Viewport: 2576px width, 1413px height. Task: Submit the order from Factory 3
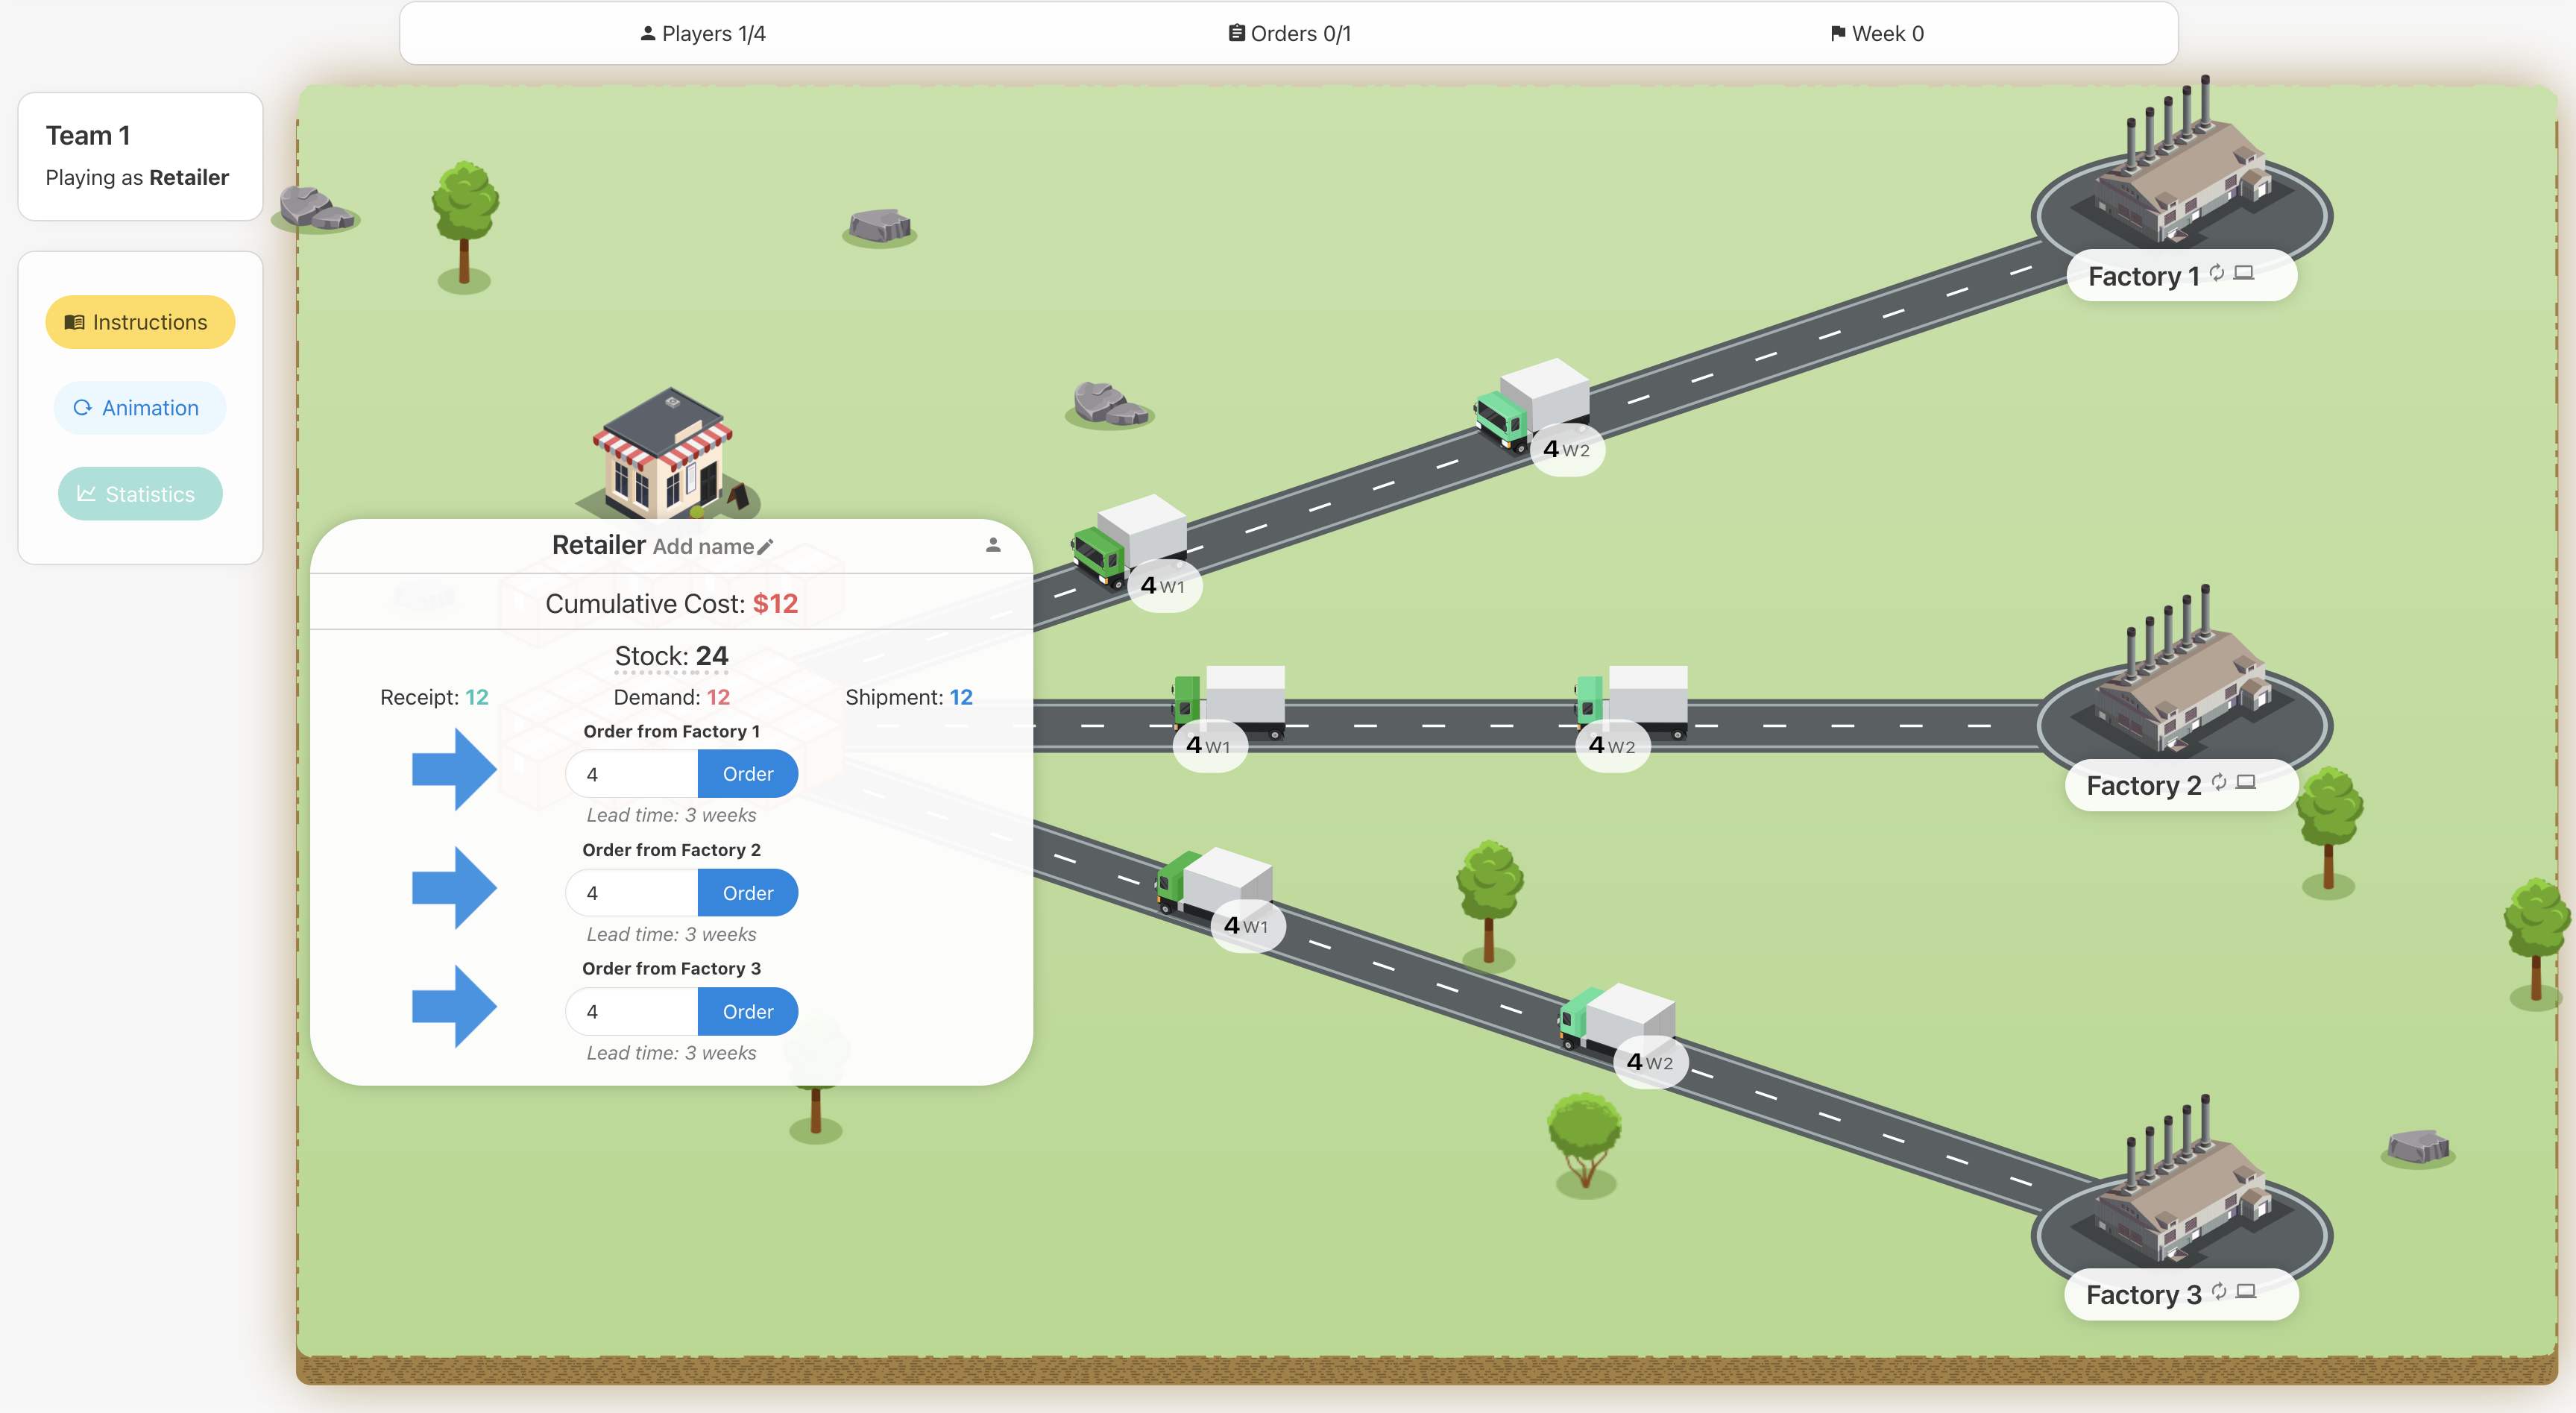click(x=747, y=1012)
